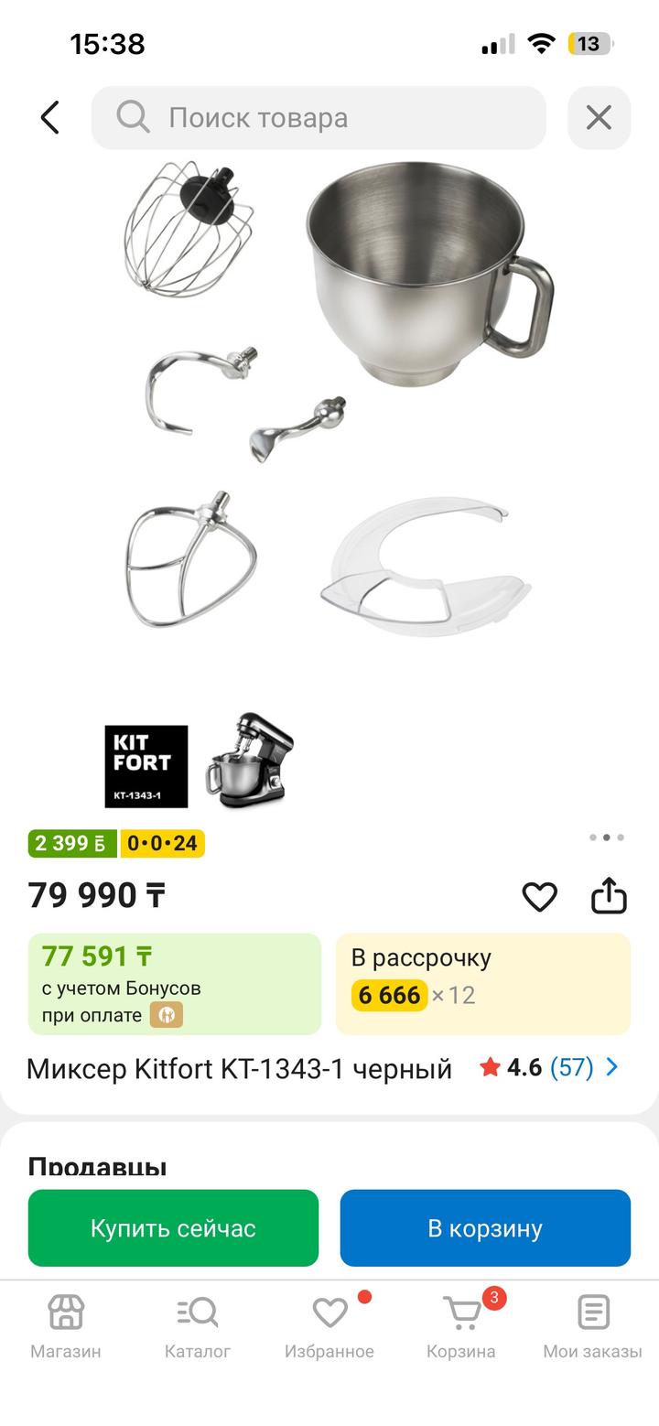Select the 77 591 ₸ bonus price box
Screen dimensions: 659x1426
[175, 984]
